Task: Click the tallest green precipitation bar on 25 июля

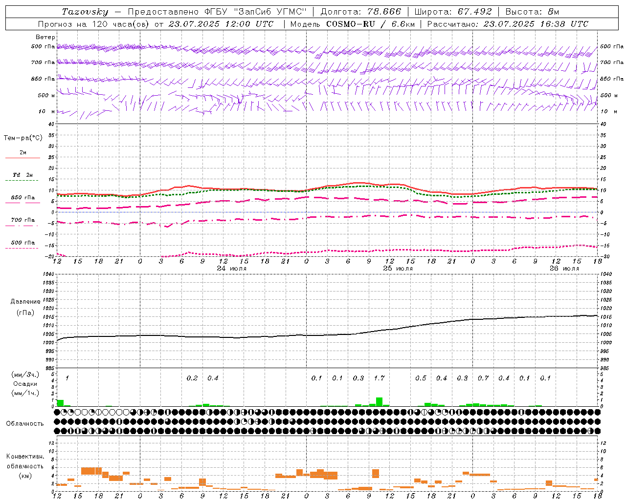Action: (x=379, y=402)
